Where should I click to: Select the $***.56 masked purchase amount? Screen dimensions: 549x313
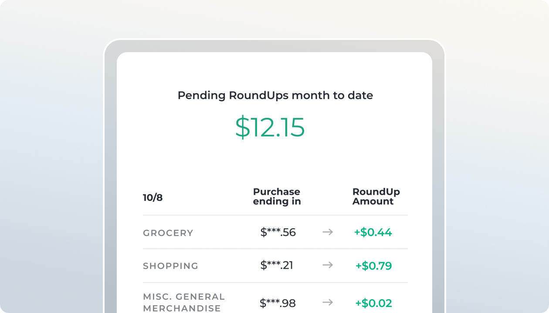[278, 232]
